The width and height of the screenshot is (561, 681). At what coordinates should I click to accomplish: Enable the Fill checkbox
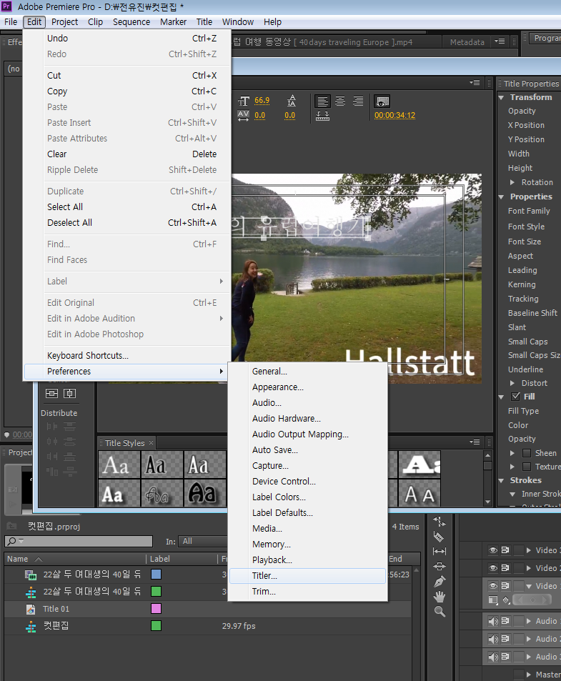point(516,396)
